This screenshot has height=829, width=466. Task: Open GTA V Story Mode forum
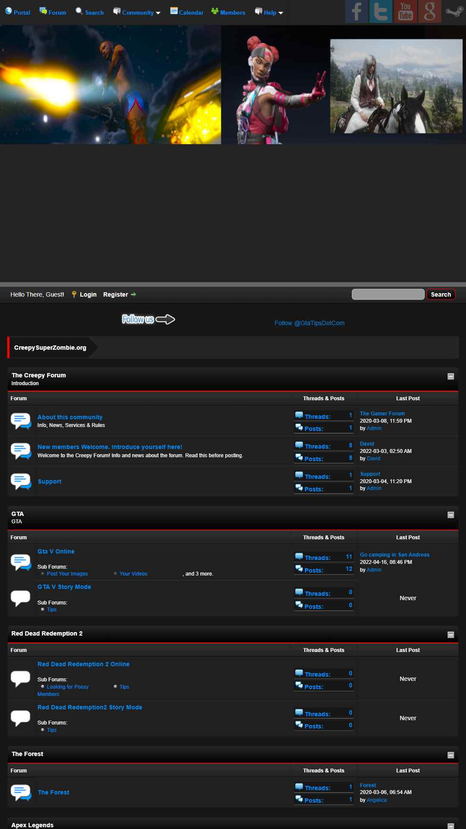[64, 587]
